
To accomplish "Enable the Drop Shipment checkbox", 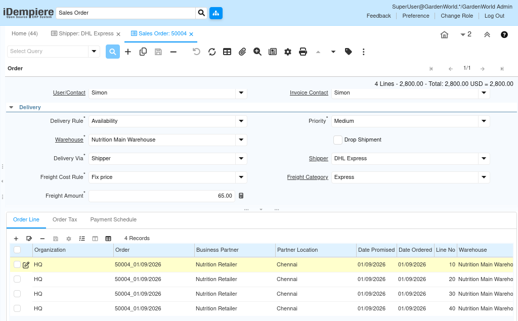I will click(338, 140).
